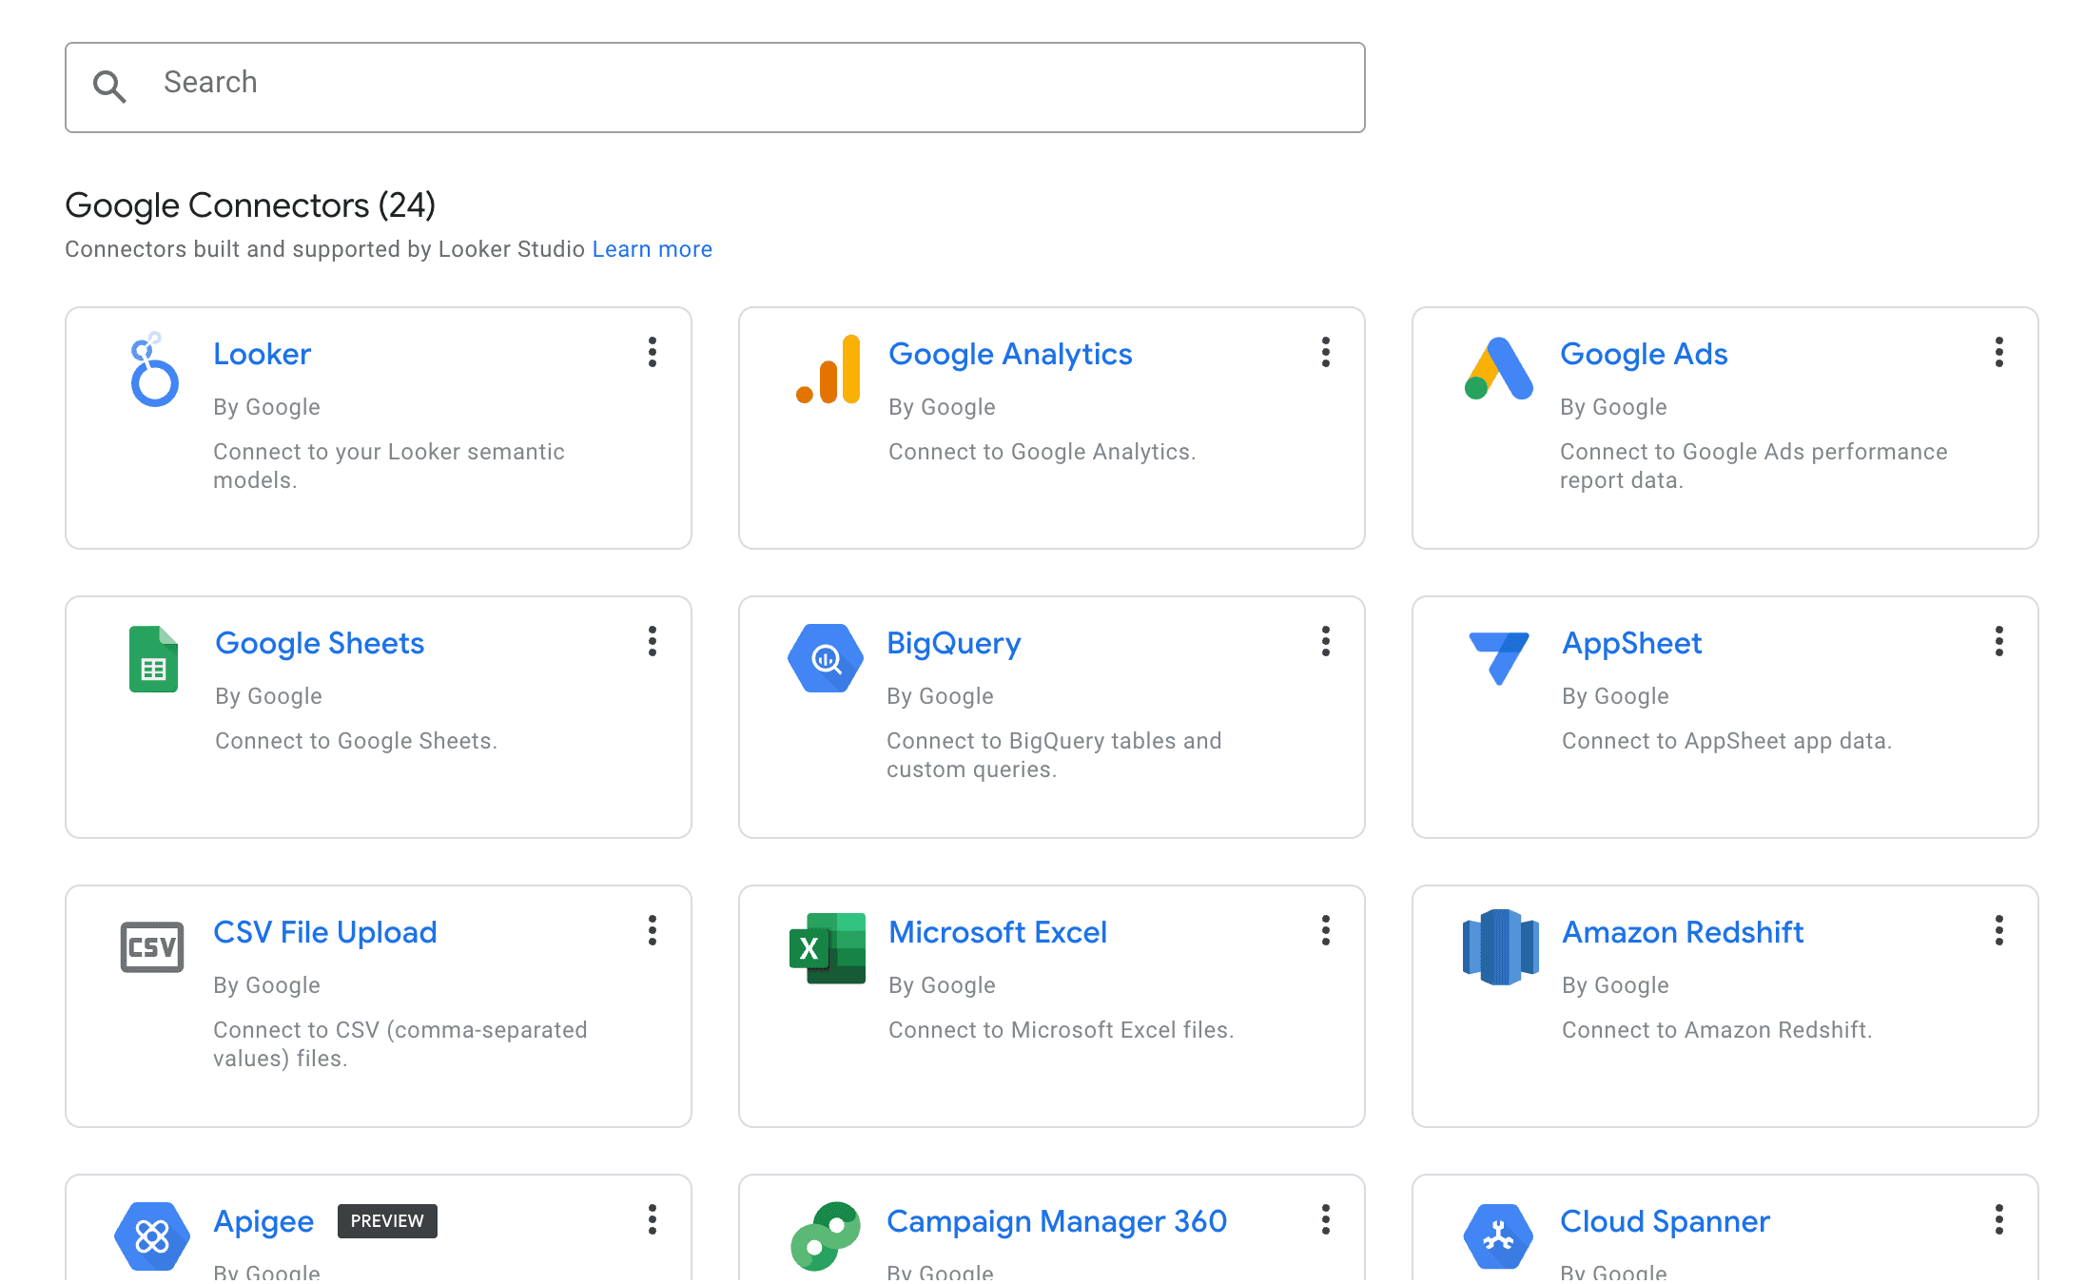This screenshot has width=2085, height=1284.
Task: Choose the Cloud Spanner connector title
Action: click(1665, 1221)
